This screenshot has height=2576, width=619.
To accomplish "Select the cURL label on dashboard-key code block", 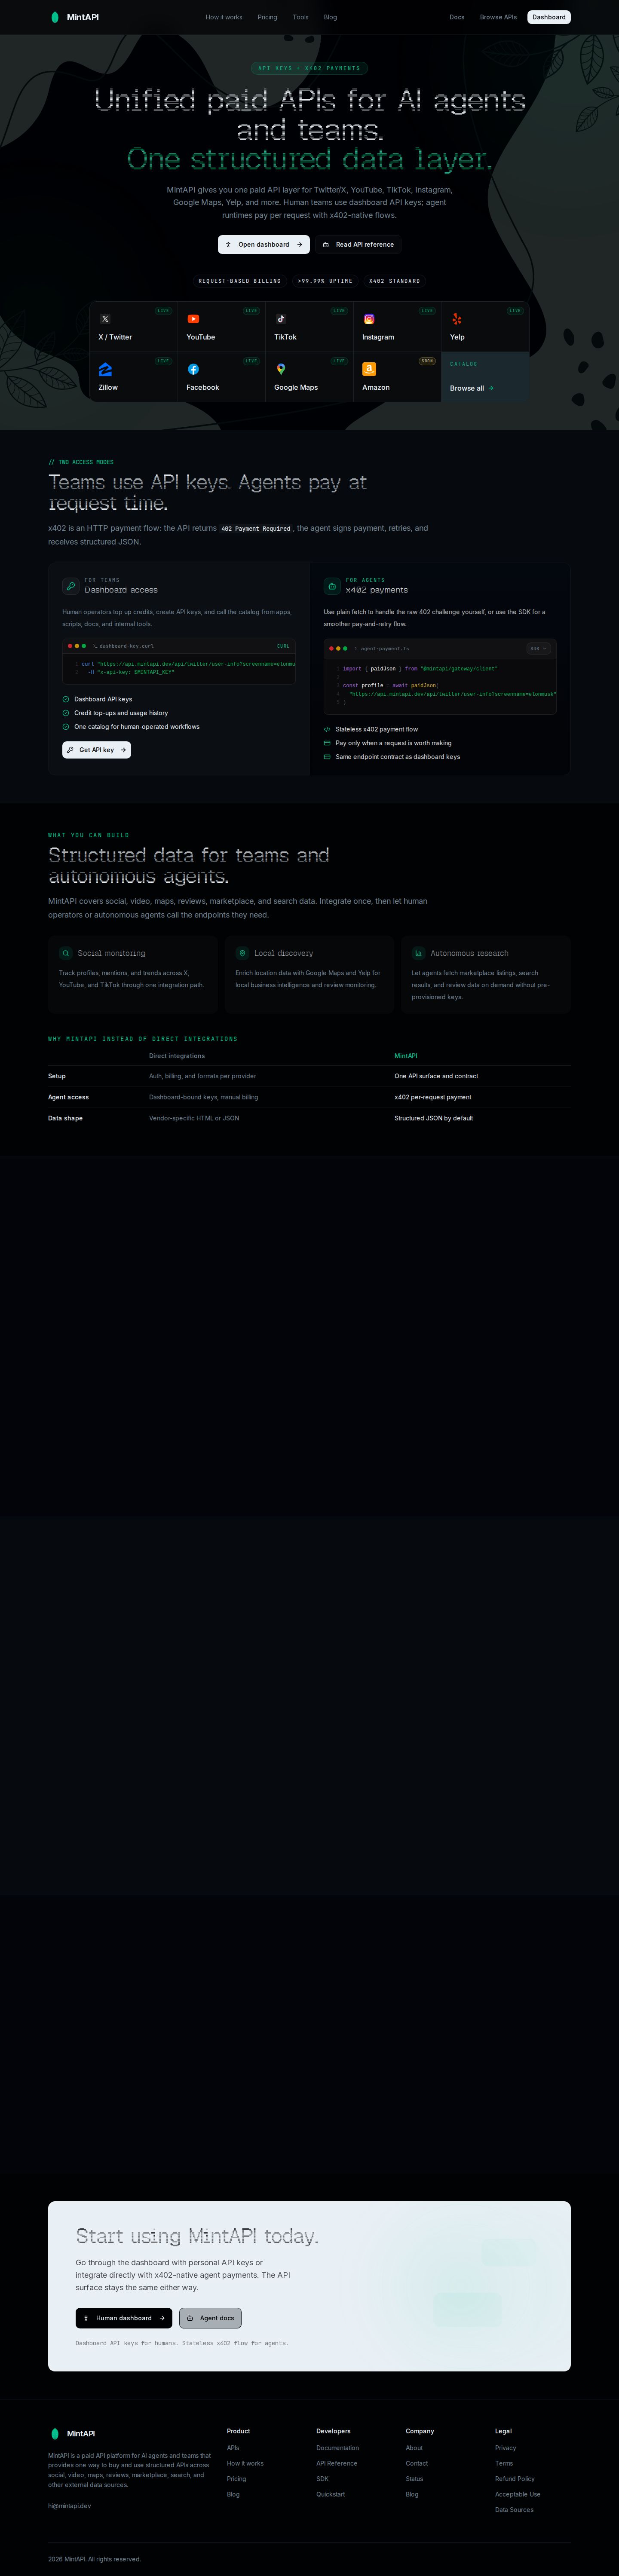I will [283, 646].
